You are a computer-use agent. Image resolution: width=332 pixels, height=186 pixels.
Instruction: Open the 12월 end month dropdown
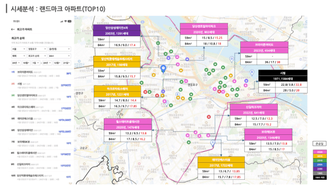pos(57,63)
